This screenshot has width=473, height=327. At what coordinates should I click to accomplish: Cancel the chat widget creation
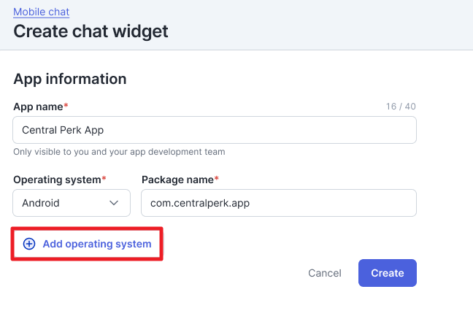click(x=325, y=273)
